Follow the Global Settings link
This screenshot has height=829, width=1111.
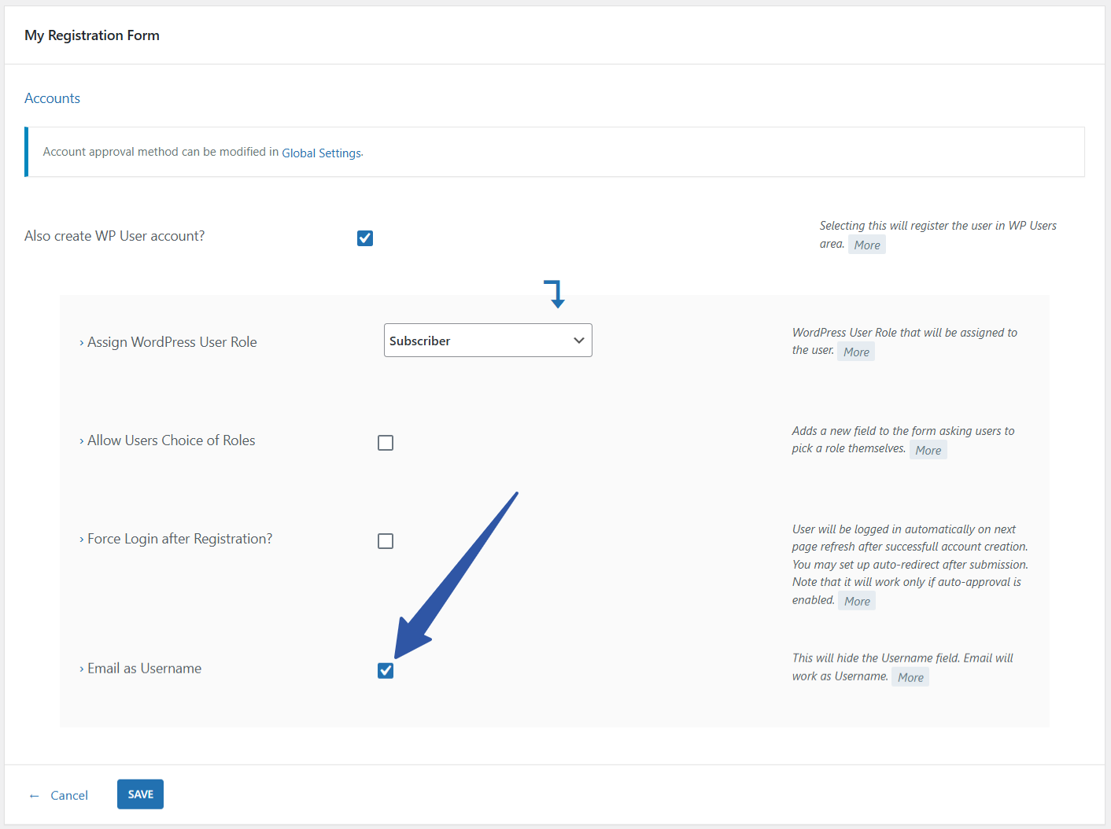click(321, 153)
